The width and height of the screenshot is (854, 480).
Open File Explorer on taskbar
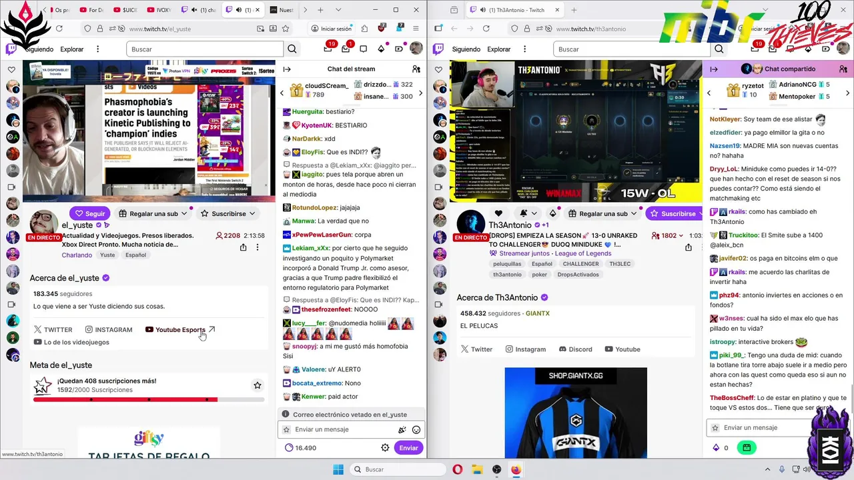(x=477, y=469)
